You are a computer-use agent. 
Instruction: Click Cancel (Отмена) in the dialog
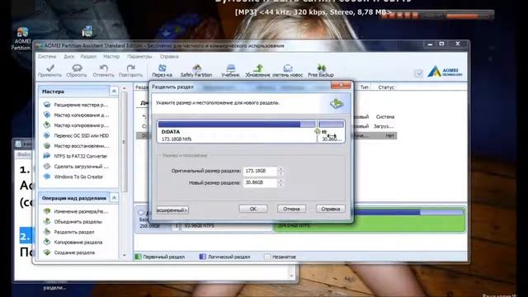[x=291, y=209]
